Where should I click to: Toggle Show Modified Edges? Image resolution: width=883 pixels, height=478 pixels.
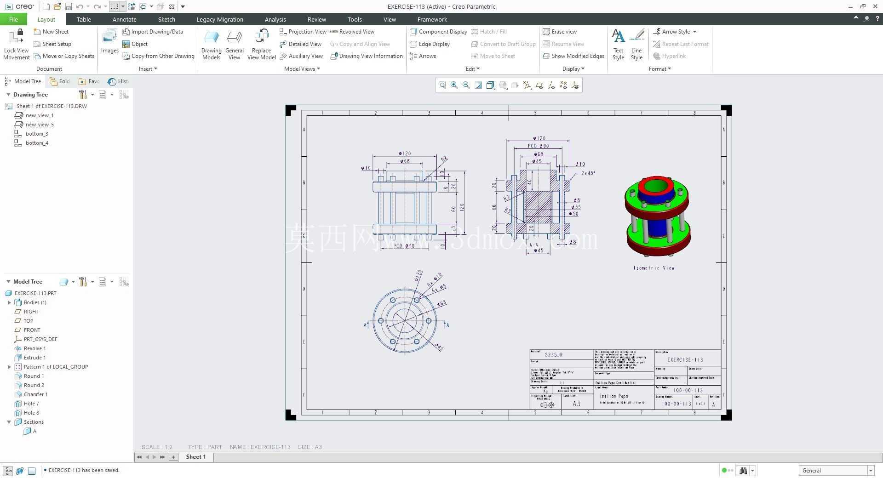pos(573,56)
